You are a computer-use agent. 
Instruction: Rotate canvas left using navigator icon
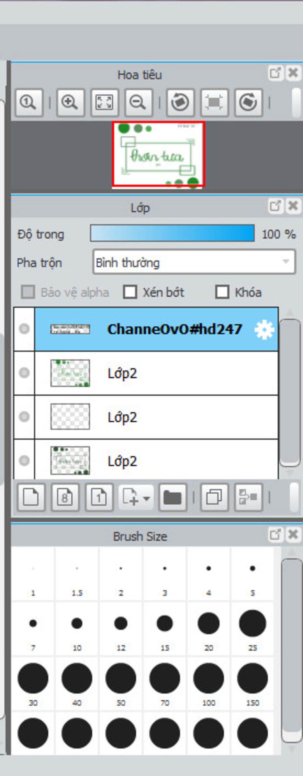tap(180, 103)
